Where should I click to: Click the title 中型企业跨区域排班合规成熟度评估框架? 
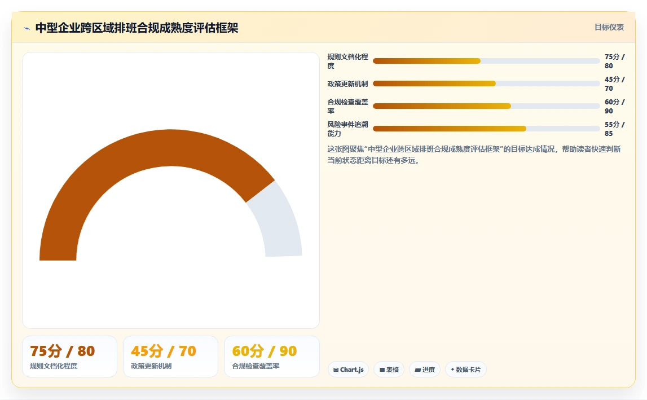[137, 28]
